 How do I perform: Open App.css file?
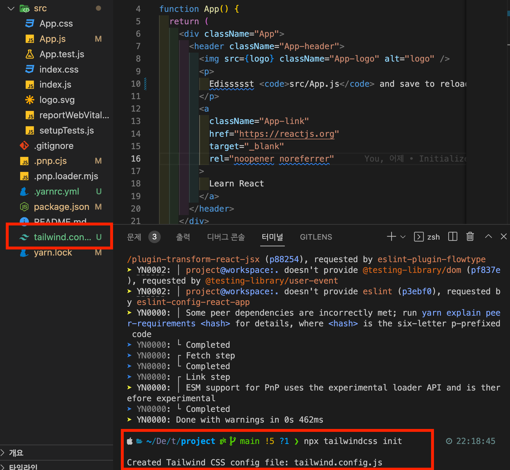56,23
